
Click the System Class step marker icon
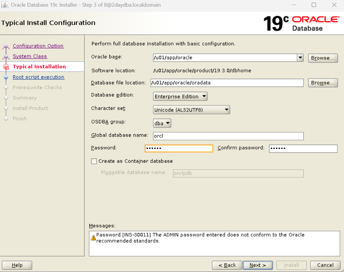pyautogui.click(x=6, y=57)
